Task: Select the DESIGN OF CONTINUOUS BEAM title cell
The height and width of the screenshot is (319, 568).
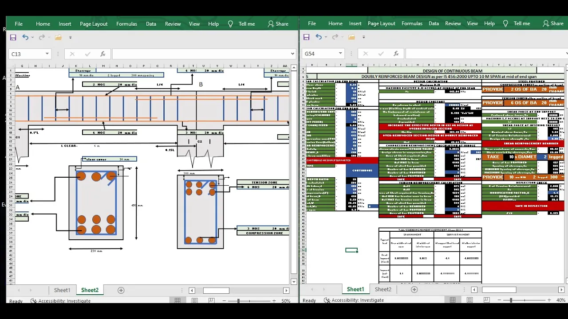Action: [452, 71]
